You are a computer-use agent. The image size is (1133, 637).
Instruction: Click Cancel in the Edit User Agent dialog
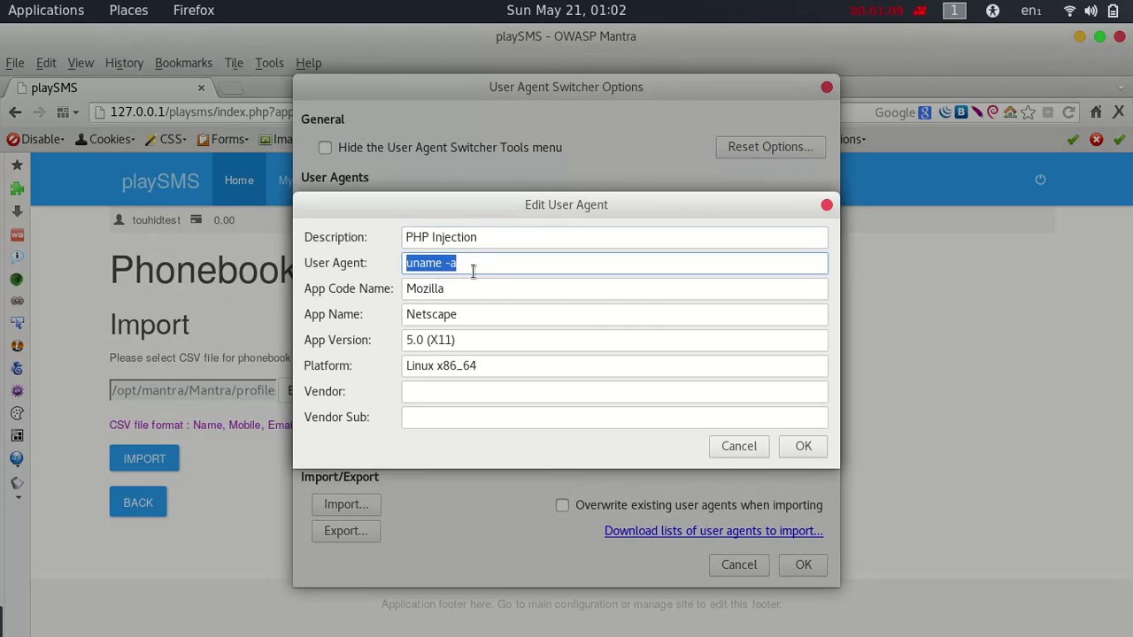click(739, 446)
